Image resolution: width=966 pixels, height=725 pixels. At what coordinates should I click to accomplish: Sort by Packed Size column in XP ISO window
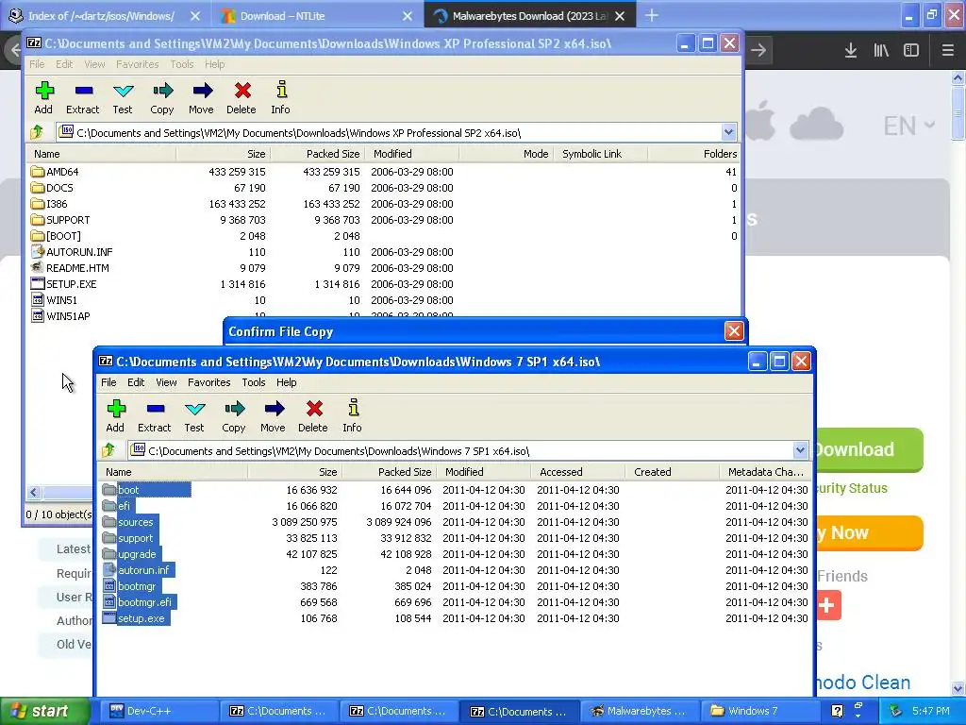pyautogui.click(x=317, y=154)
